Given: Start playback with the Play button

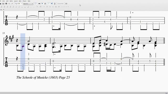Looking at the screenshot, I should pyautogui.click(x=42, y=4).
